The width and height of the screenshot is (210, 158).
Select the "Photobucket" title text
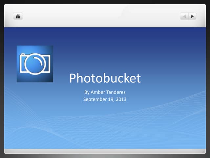pos(105,78)
